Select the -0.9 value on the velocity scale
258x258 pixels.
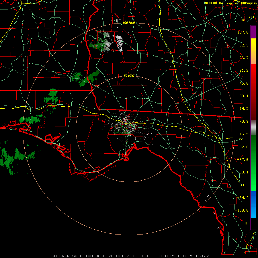point(244,122)
